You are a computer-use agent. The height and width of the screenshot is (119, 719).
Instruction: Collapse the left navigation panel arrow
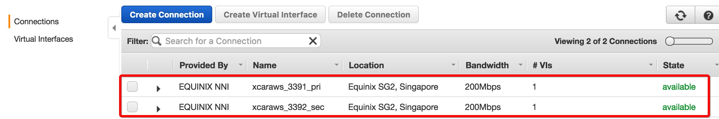(114, 28)
